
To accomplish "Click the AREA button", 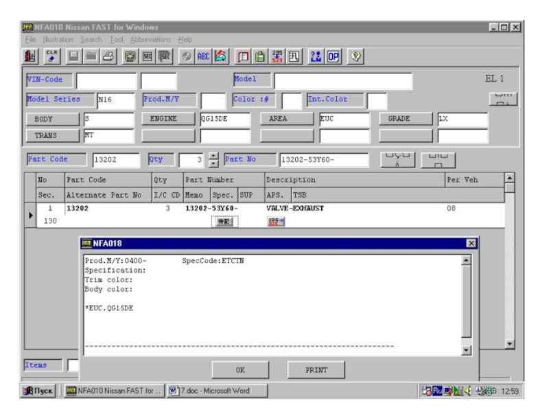I will tap(287, 119).
